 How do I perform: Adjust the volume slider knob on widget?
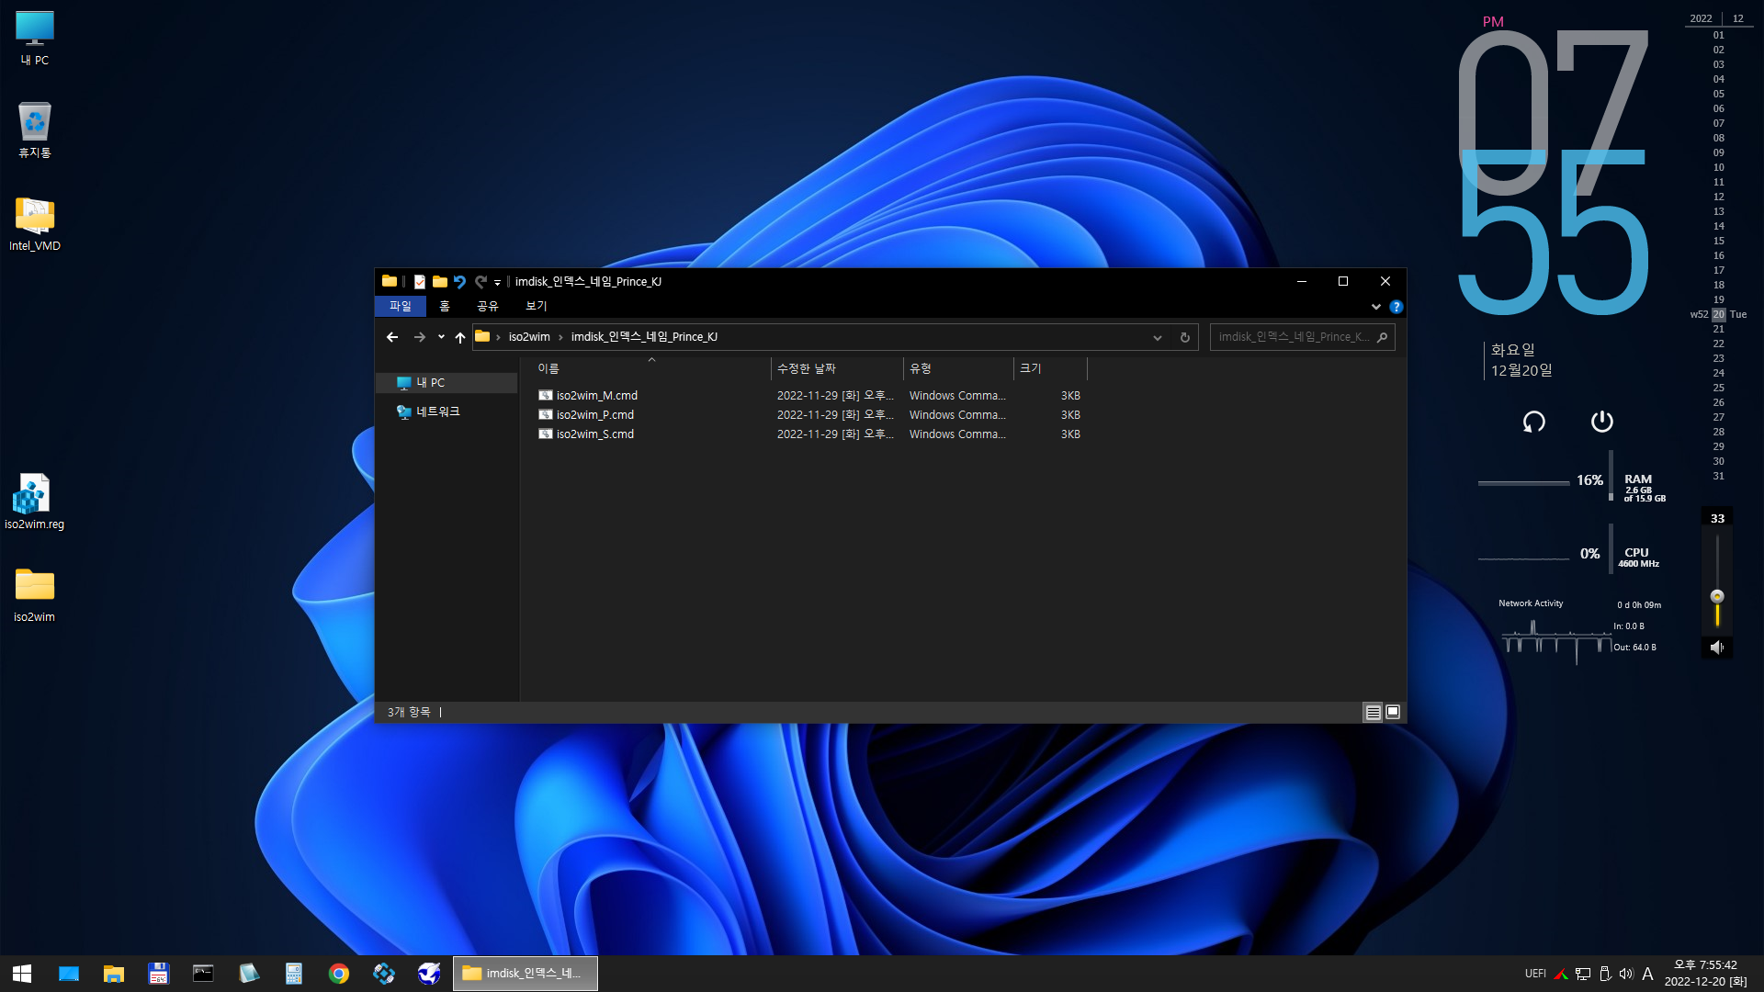[1717, 596]
